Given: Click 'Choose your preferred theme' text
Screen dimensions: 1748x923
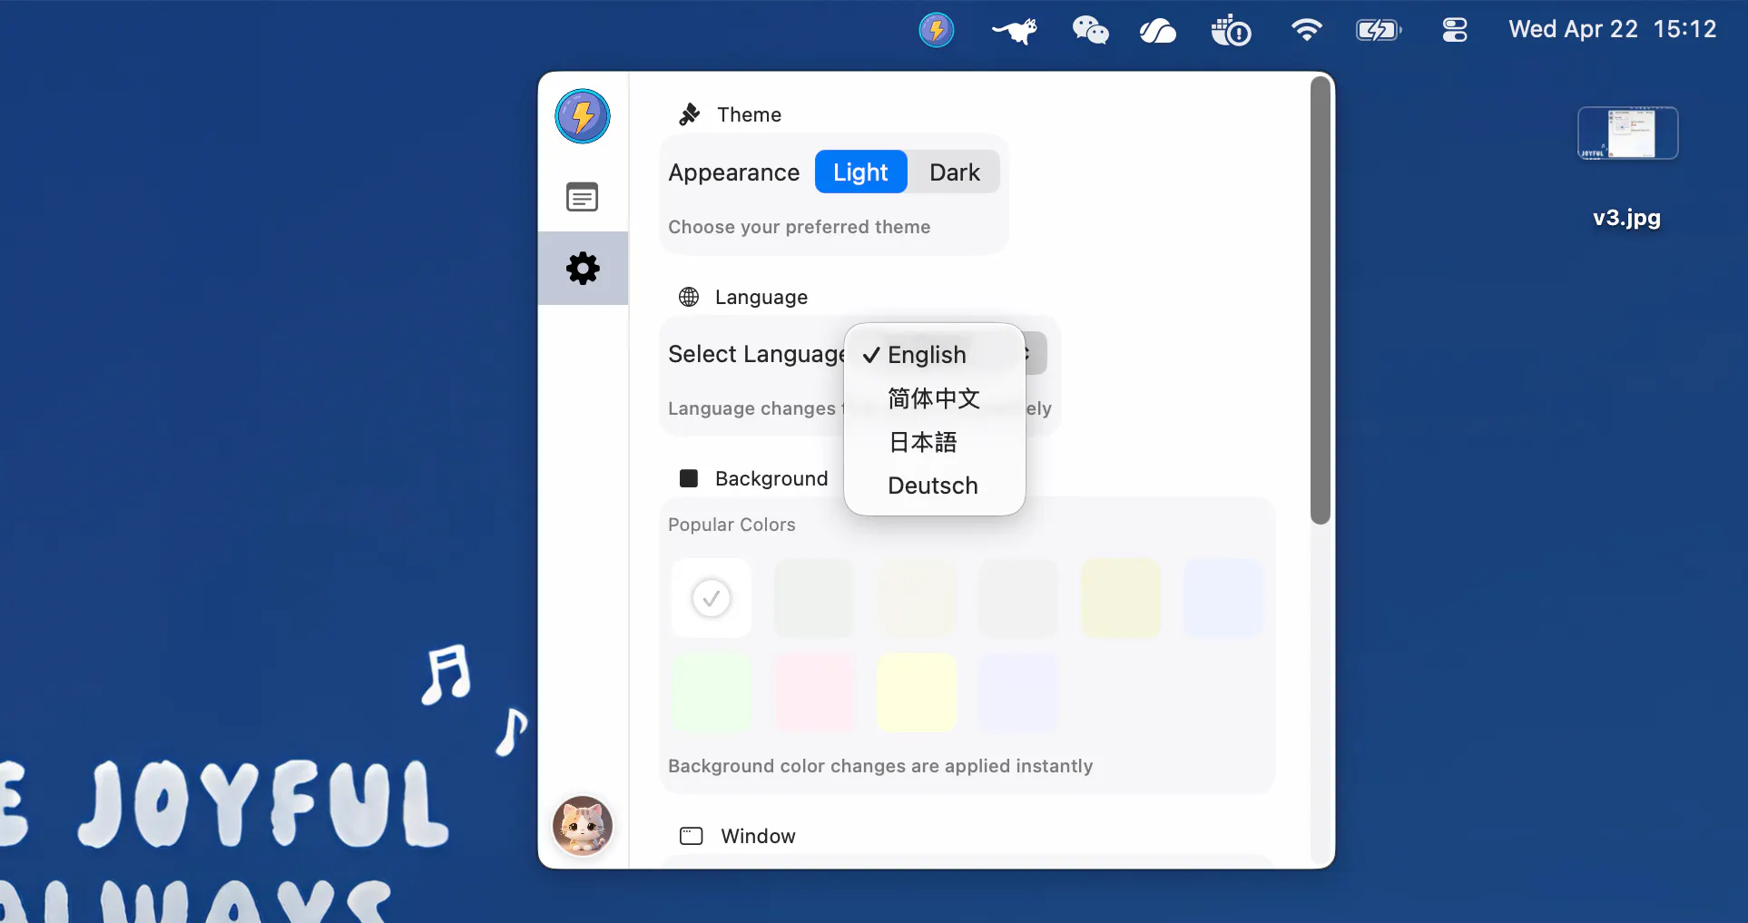Looking at the screenshot, I should point(800,227).
